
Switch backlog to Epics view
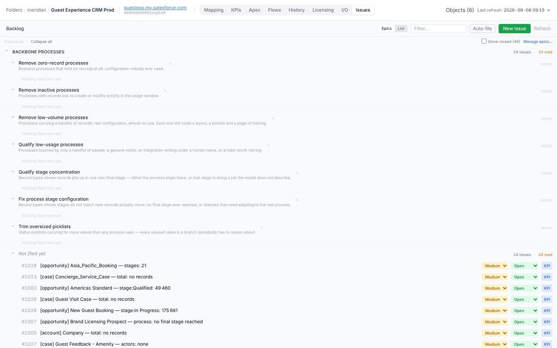(x=386, y=29)
